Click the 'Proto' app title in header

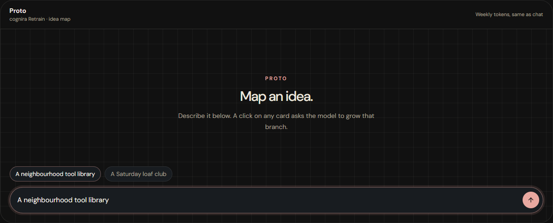click(18, 11)
